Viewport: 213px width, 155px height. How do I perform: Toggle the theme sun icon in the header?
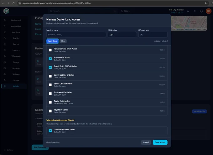(195, 11)
